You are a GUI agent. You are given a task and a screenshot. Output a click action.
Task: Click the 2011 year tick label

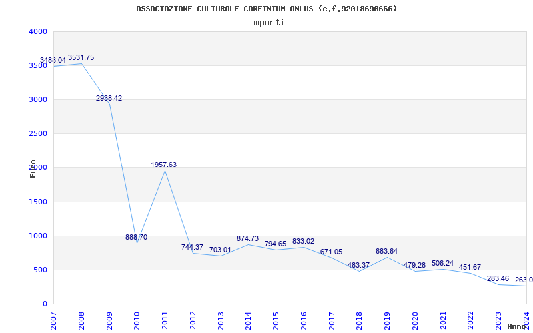pos(165,320)
